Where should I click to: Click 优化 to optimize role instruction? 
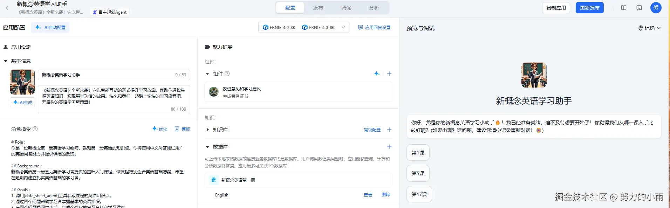[x=160, y=129]
